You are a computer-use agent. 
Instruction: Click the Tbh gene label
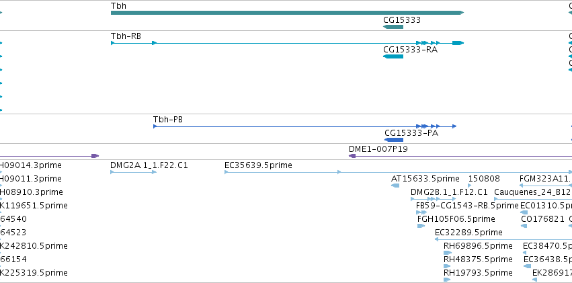pyautogui.click(x=118, y=6)
